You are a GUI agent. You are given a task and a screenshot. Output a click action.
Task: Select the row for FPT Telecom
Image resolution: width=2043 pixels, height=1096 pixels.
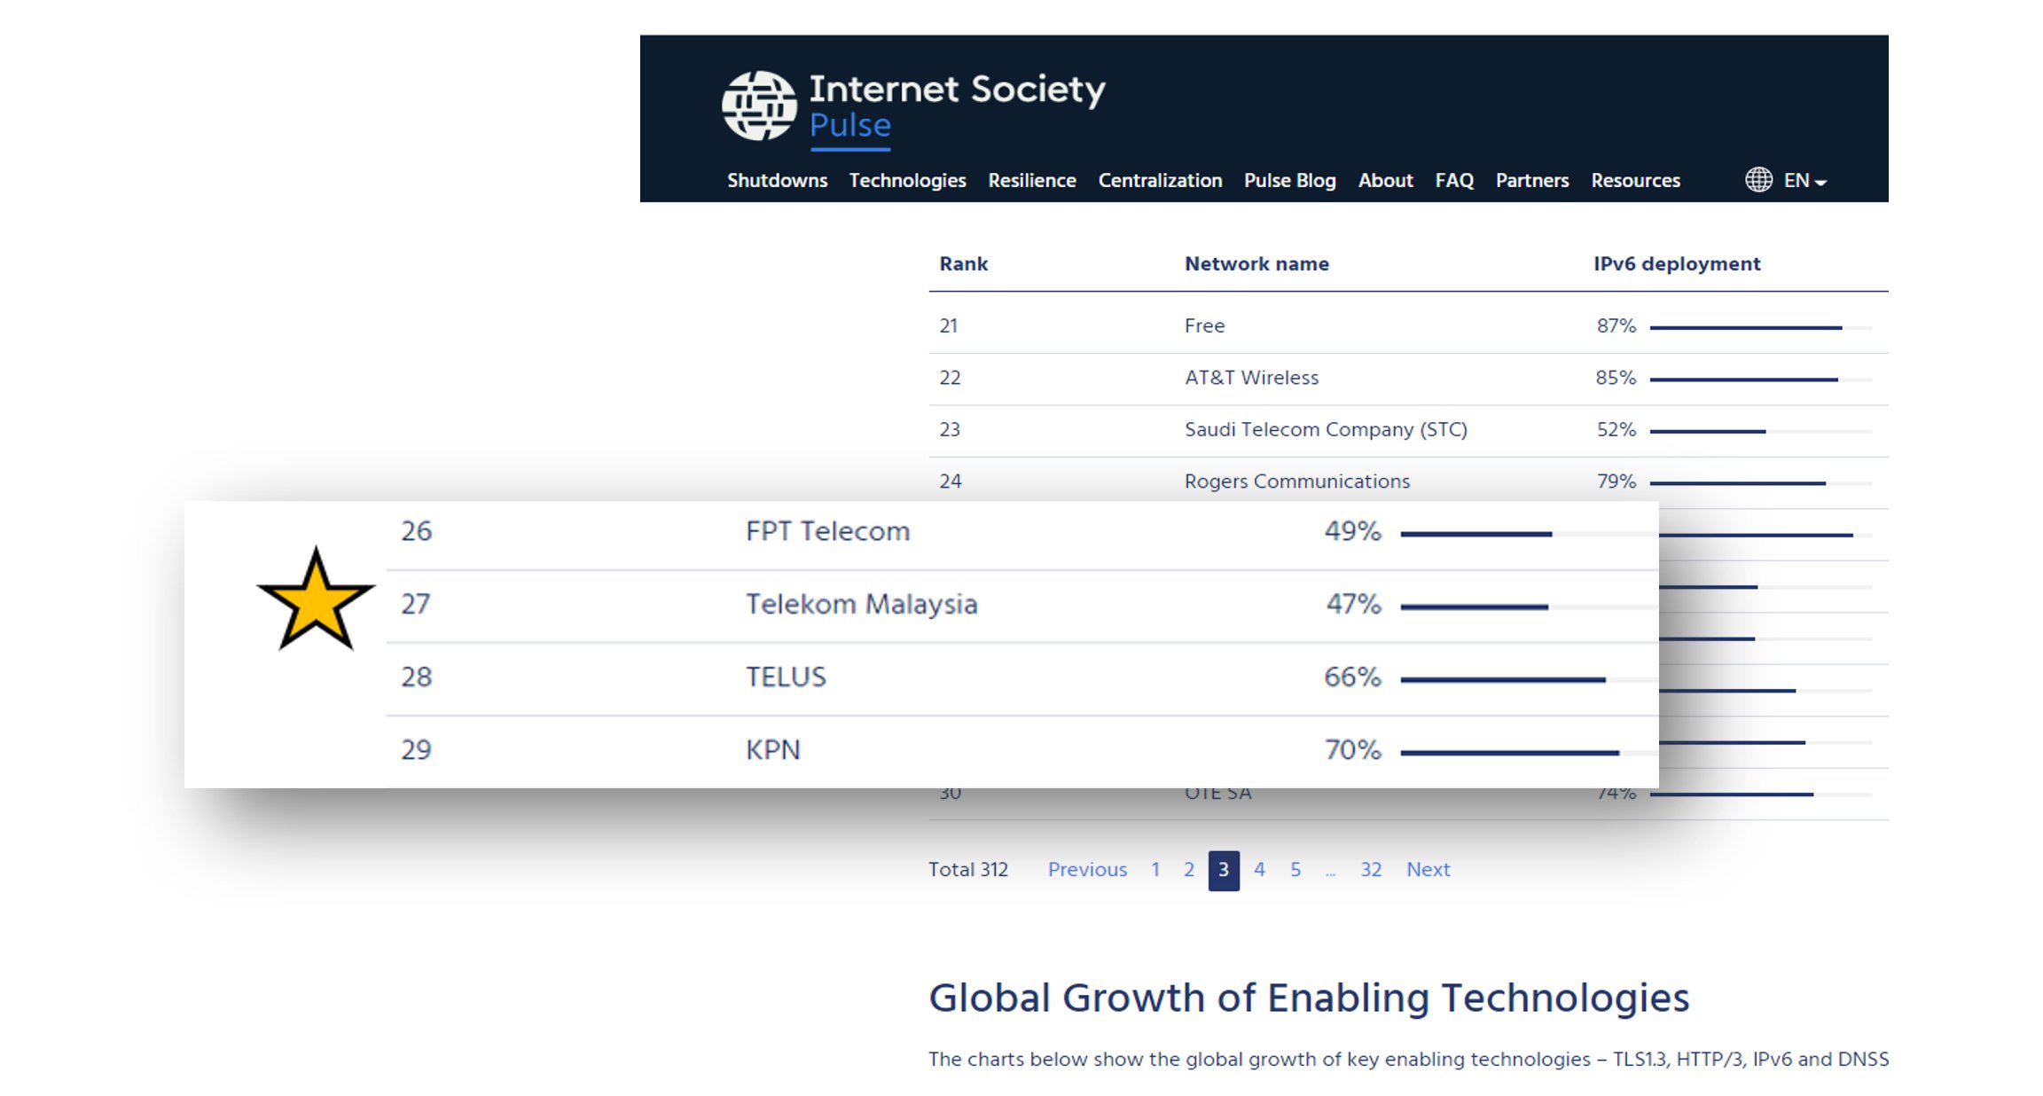[x=826, y=531]
